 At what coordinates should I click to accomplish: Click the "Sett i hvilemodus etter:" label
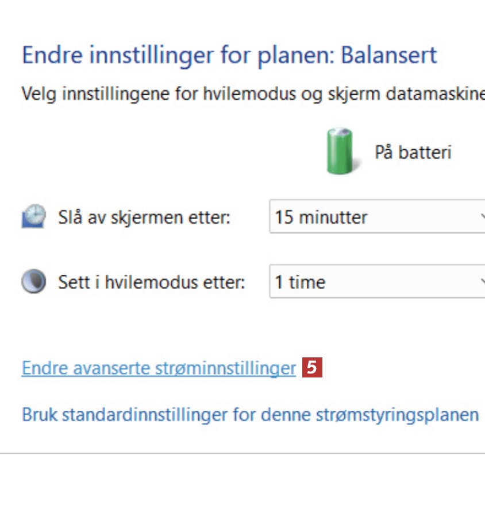point(151,282)
